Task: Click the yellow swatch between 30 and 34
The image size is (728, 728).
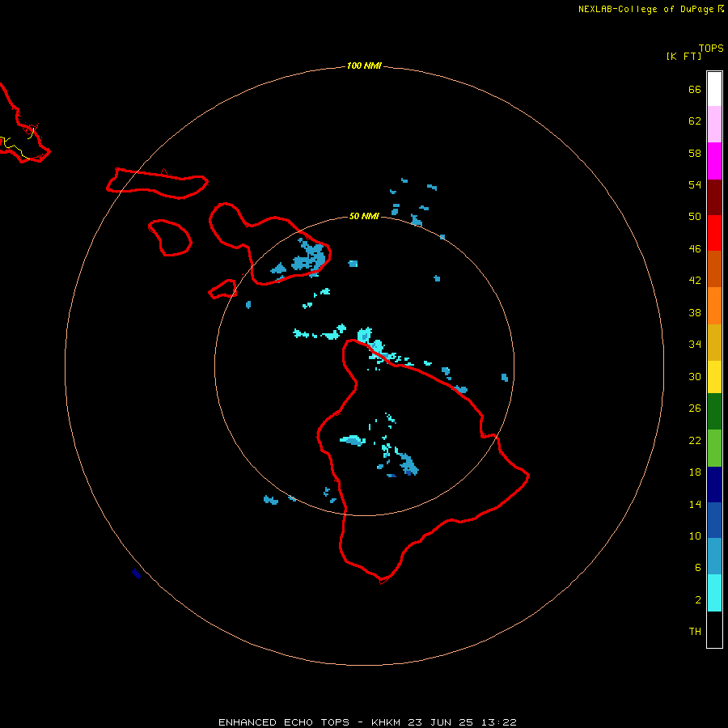Action: [x=714, y=377]
